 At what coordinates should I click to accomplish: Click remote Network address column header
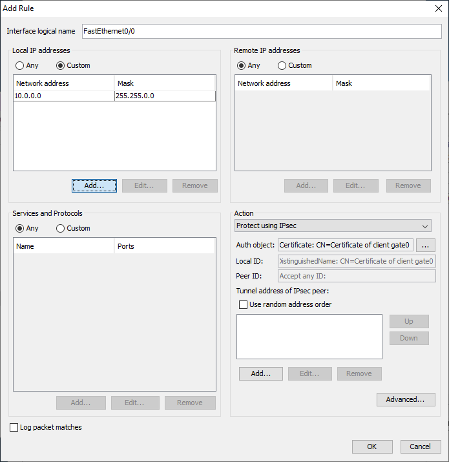(284, 83)
